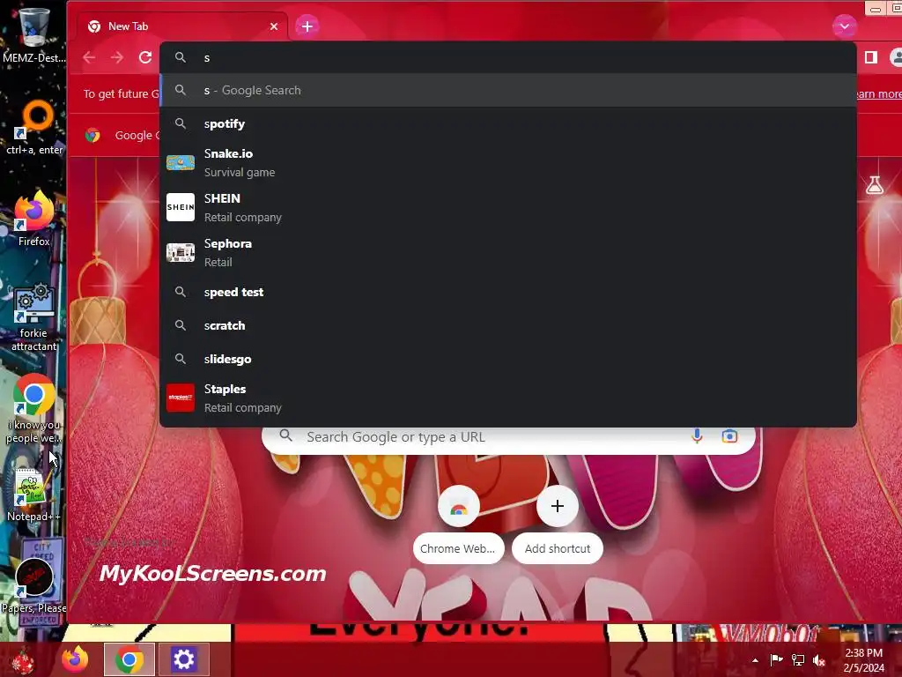The image size is (902, 677).
Task: Select the 's - Google Search' suggestion
Action: (508, 91)
